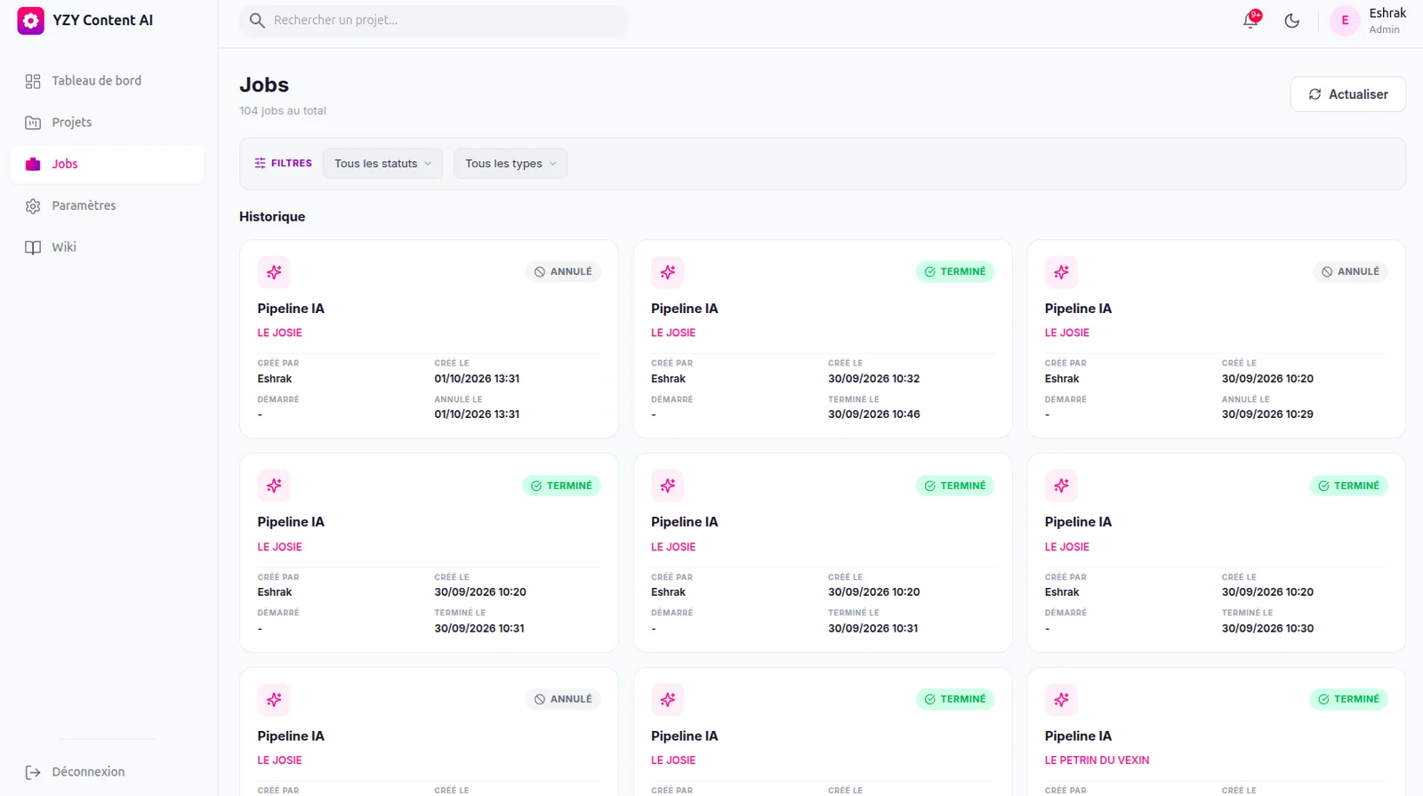Expand the Tous les statuts dropdown
Screen dimensions: 1423x796
[x=382, y=164]
